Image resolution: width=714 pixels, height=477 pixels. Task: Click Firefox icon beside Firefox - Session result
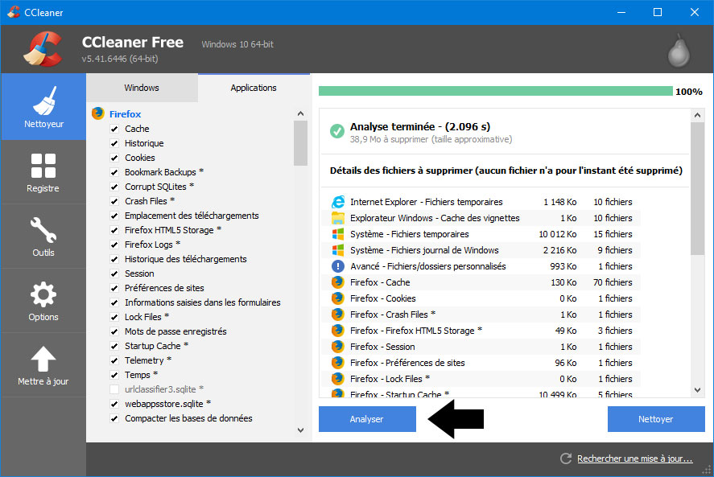click(338, 347)
